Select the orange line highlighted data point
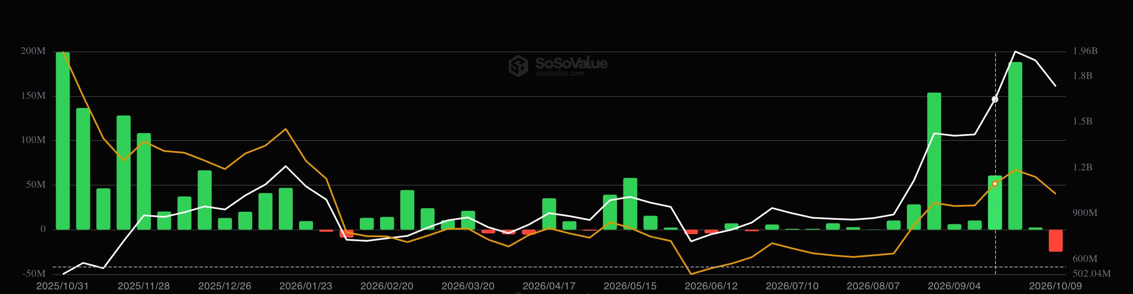Image resolution: width=1133 pixels, height=294 pixels. coord(995,183)
